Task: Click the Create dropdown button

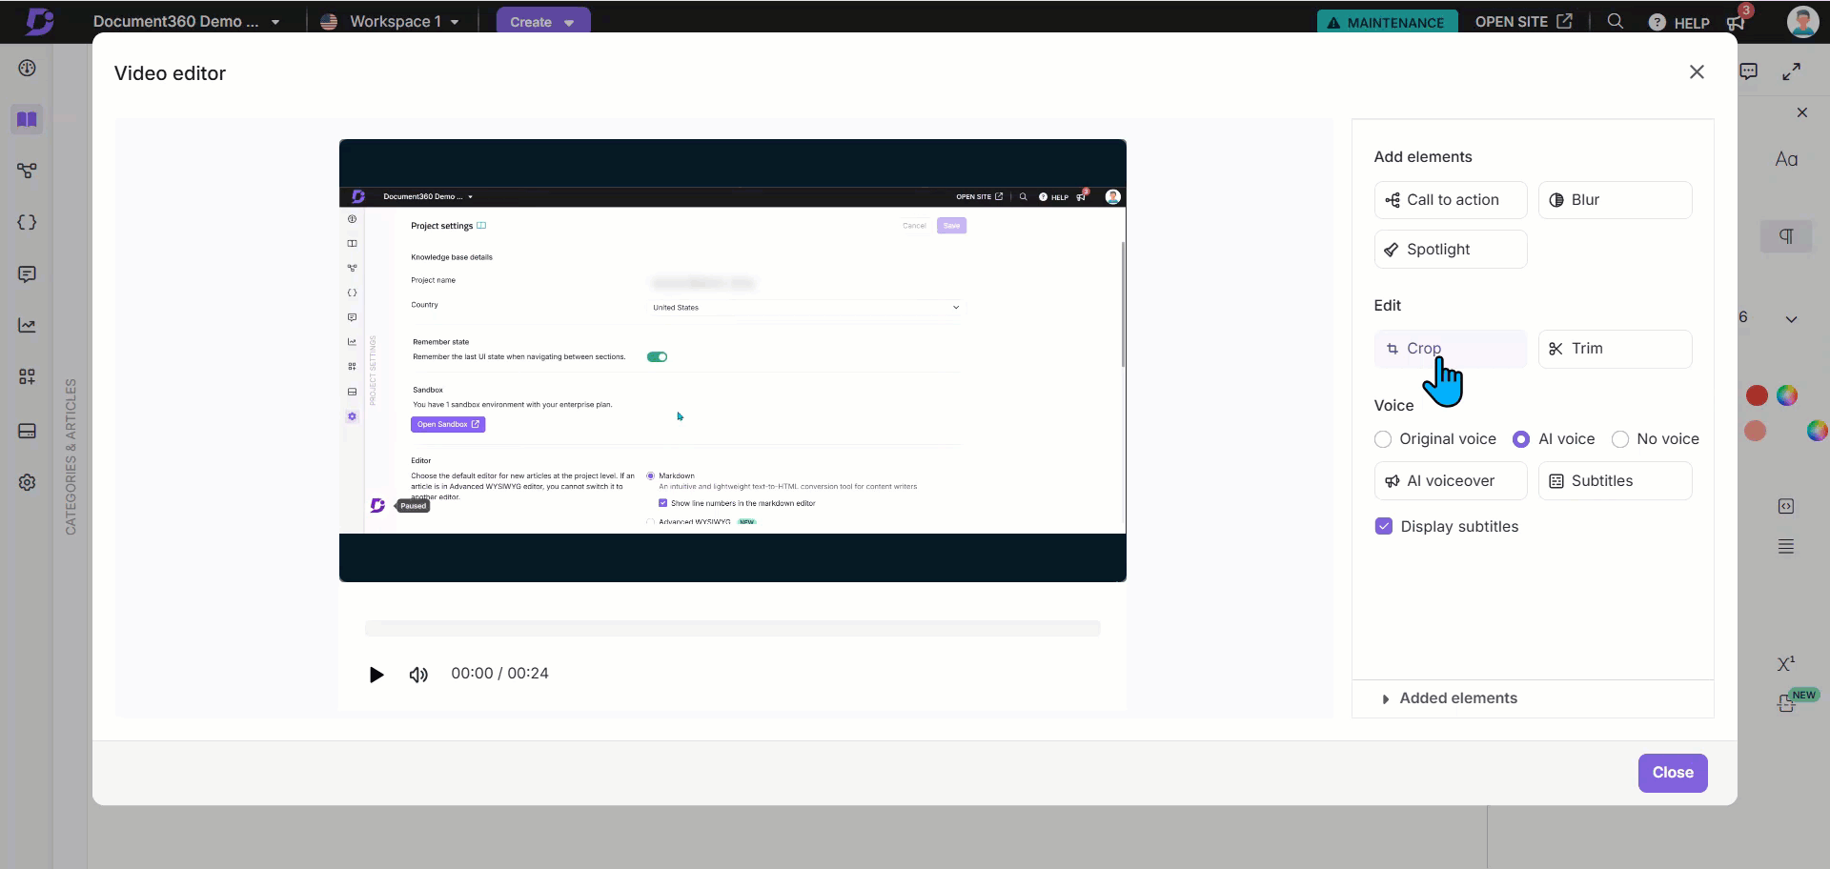Action: click(x=542, y=22)
